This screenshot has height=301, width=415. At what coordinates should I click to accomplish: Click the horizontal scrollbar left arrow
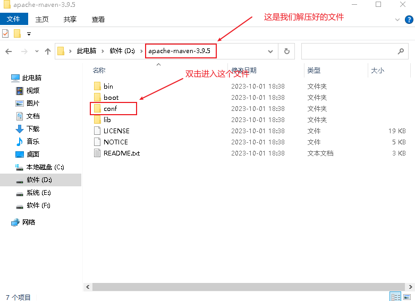[x=88, y=287]
